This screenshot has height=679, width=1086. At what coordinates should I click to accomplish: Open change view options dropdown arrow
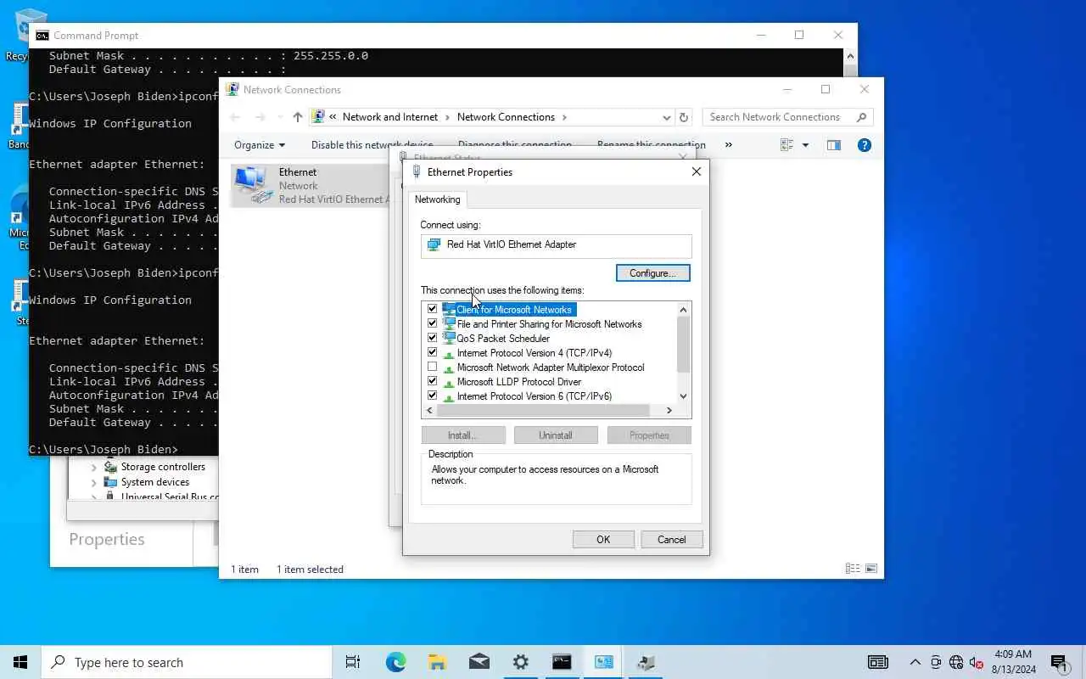click(x=805, y=145)
